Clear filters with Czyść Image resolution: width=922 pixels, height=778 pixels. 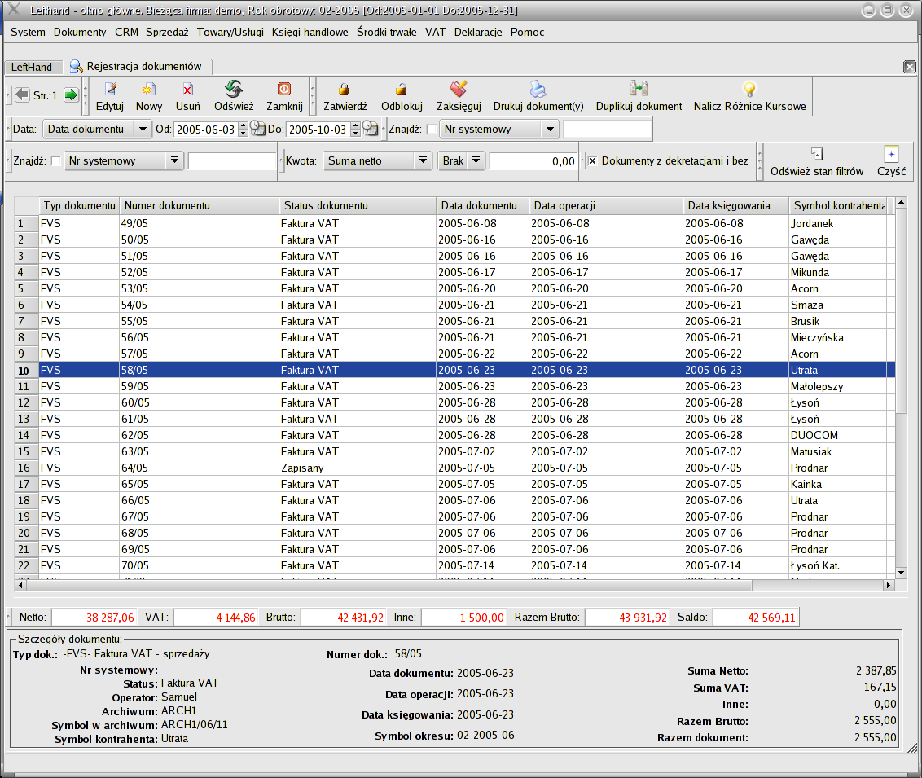pos(891,162)
